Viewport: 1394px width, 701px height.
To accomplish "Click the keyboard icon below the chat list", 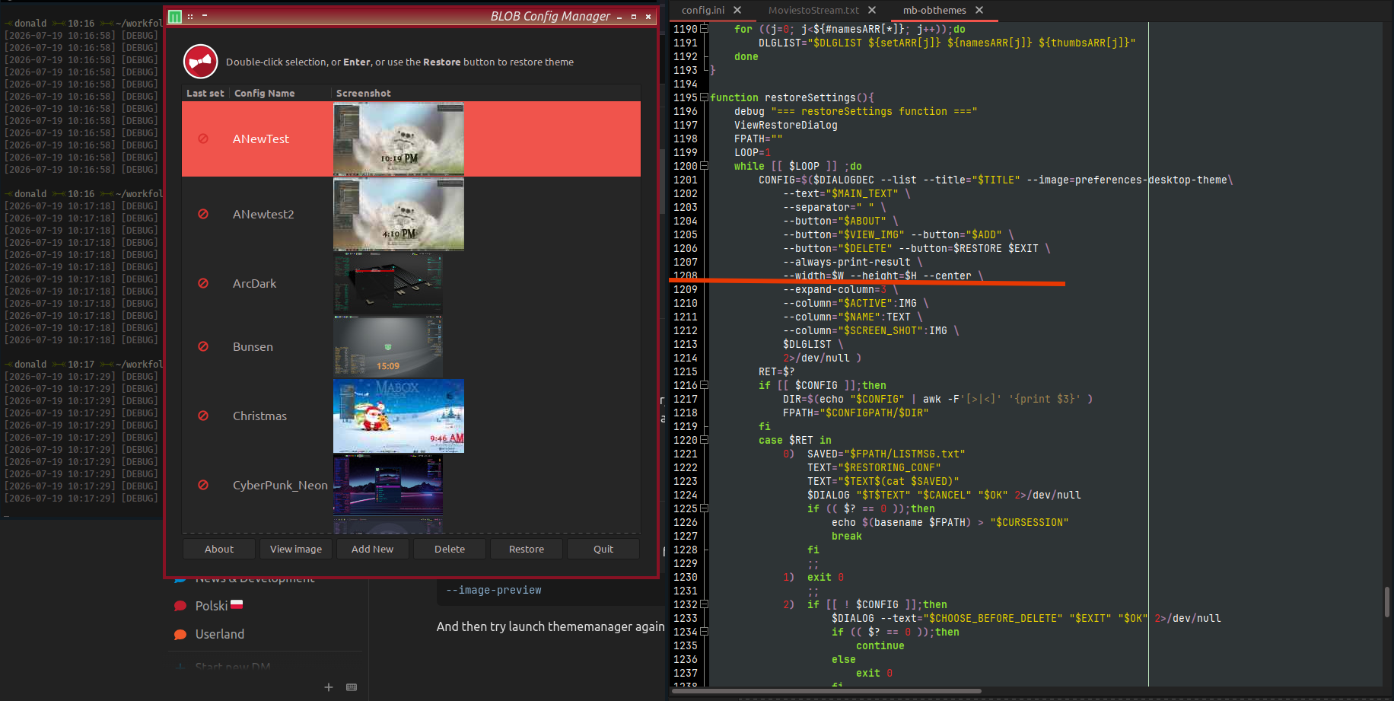I will coord(352,687).
